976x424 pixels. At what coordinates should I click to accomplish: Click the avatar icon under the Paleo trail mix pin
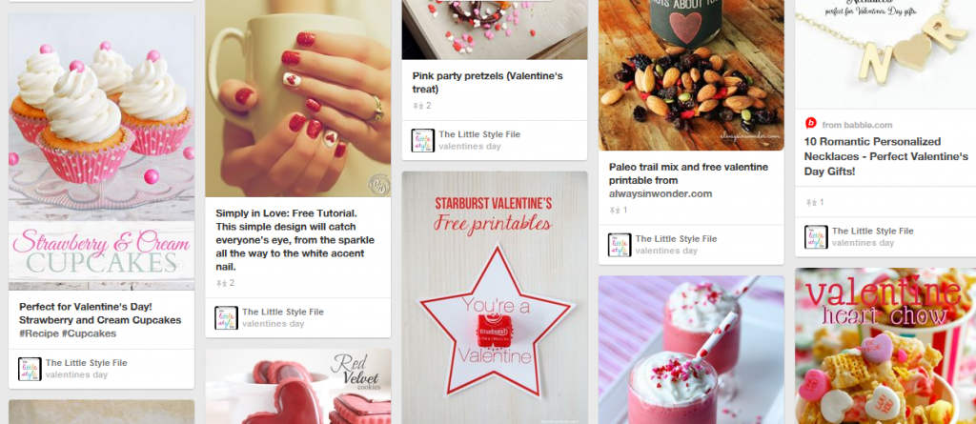[x=620, y=245]
